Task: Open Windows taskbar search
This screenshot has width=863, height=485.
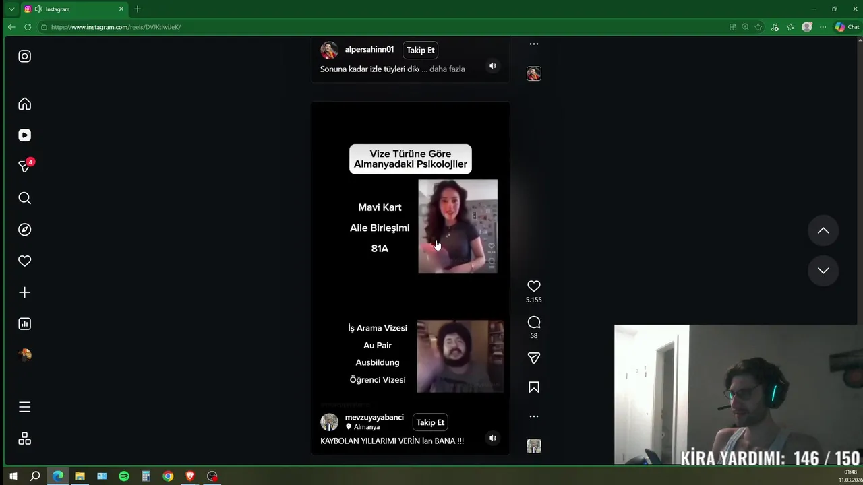Action: click(x=35, y=476)
